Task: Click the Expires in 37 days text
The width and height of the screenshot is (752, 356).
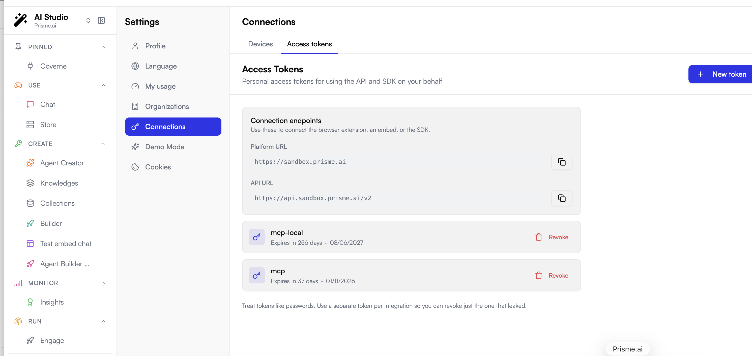Action: click(x=294, y=281)
